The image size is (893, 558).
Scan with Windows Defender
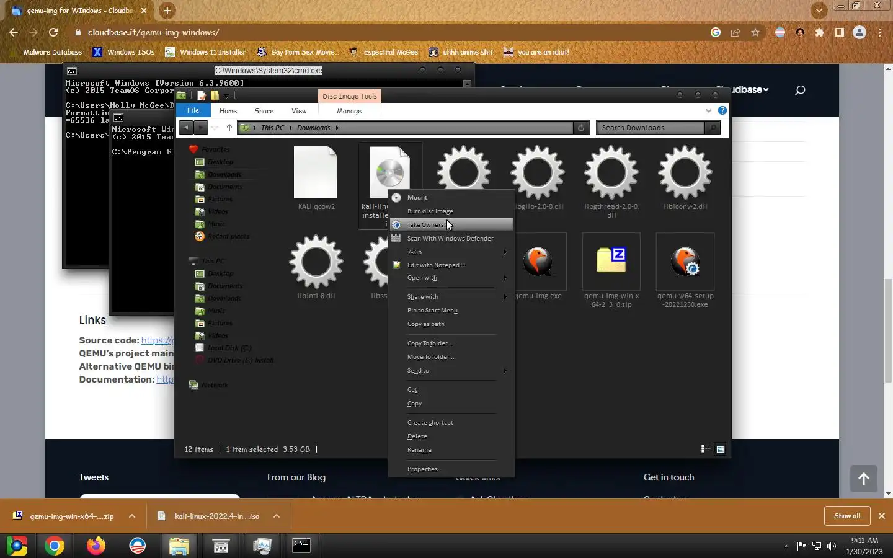(451, 238)
